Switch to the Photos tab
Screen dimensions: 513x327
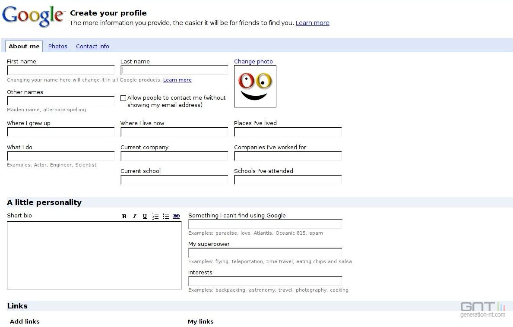[x=57, y=47]
